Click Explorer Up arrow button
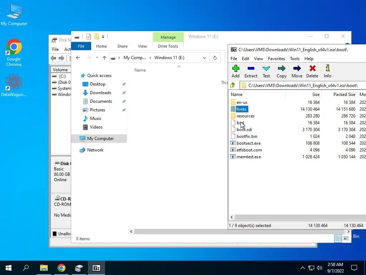This screenshot has height=275, width=366. pyautogui.click(x=104, y=58)
